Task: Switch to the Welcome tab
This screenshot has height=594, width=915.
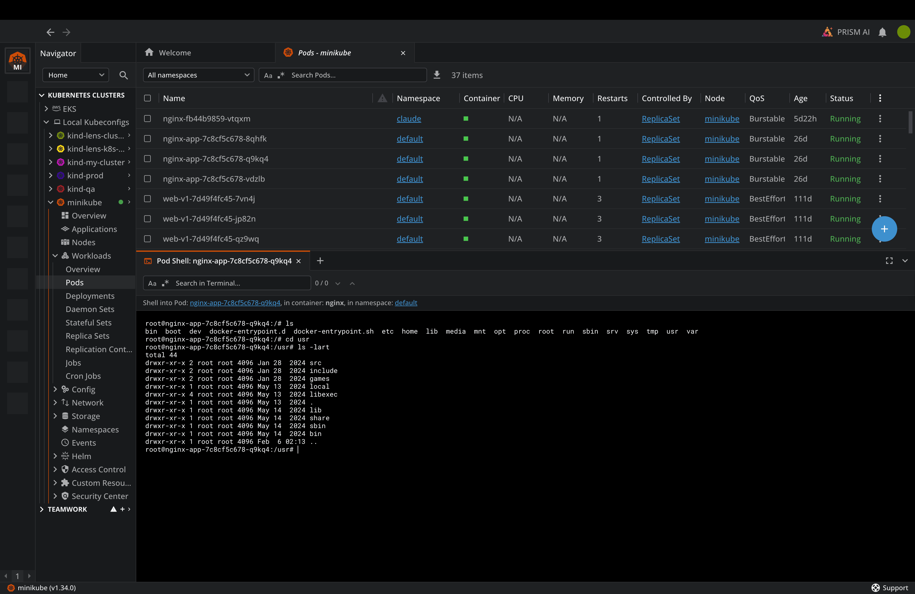Action: click(x=175, y=53)
